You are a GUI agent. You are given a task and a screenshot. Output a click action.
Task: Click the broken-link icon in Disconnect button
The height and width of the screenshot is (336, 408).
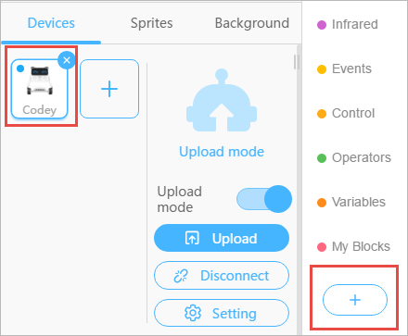click(x=181, y=276)
